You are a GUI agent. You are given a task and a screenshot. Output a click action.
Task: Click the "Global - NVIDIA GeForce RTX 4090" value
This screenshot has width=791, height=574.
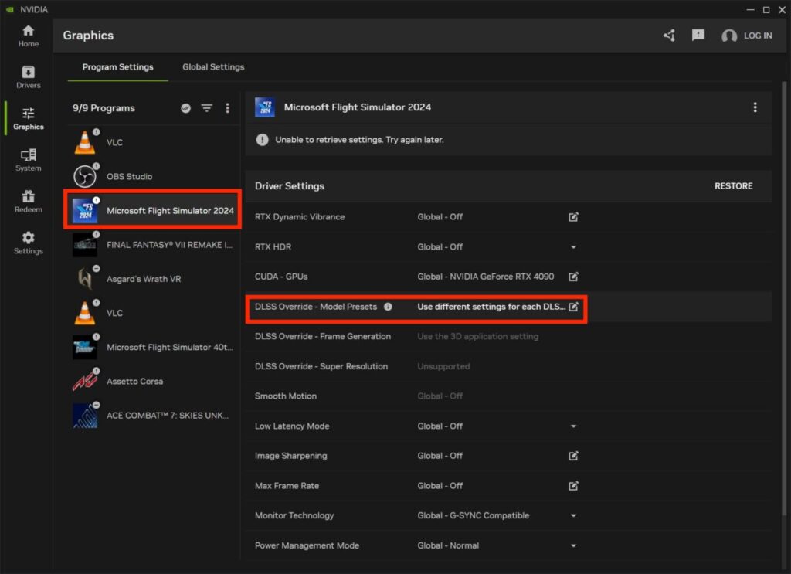pyautogui.click(x=485, y=277)
